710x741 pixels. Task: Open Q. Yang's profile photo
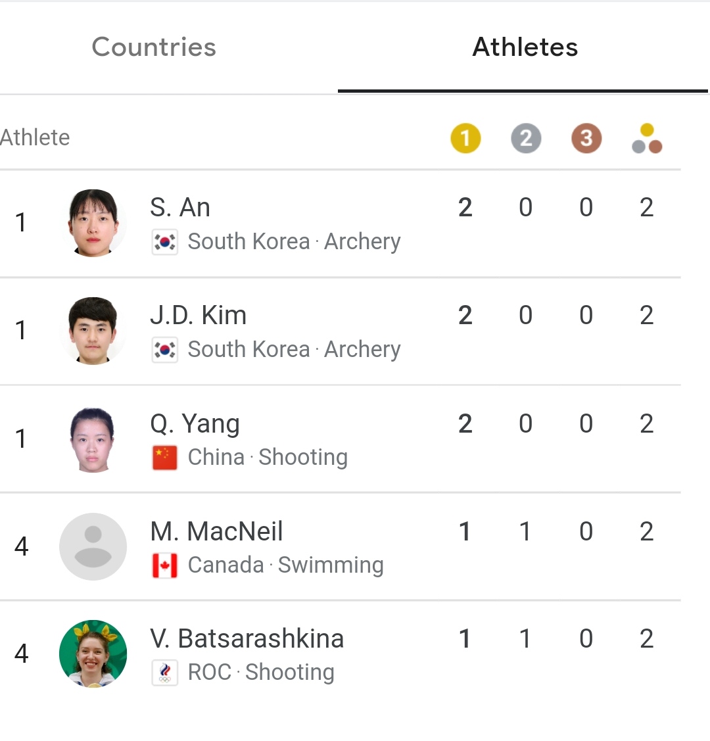point(93,439)
